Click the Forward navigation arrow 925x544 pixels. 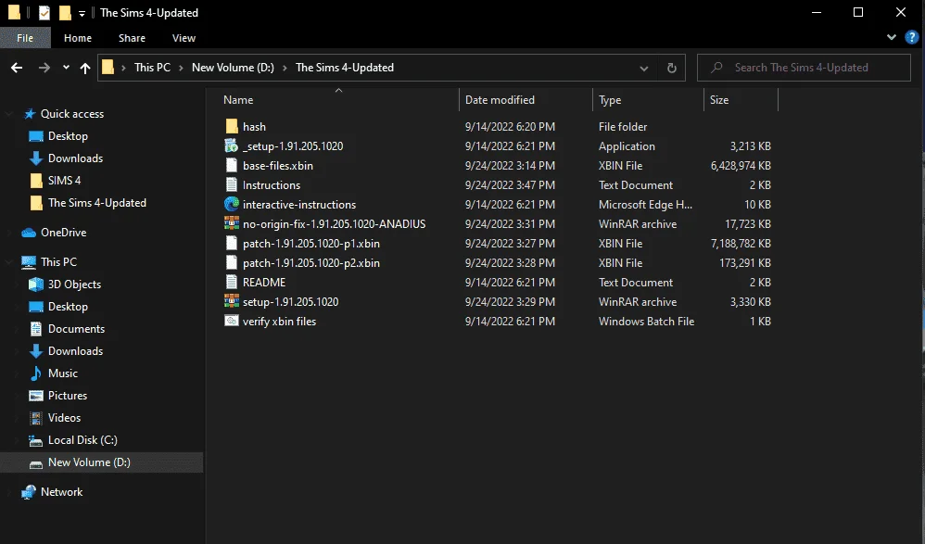[44, 68]
